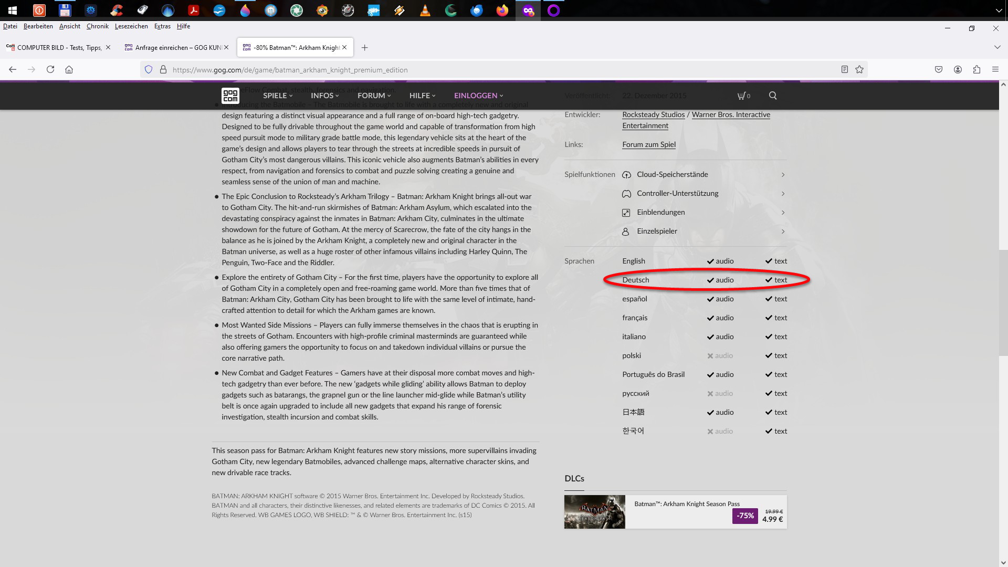Screen dimensions: 1008x567
Task: Expand the HILFE dropdown menu
Action: [423, 96]
